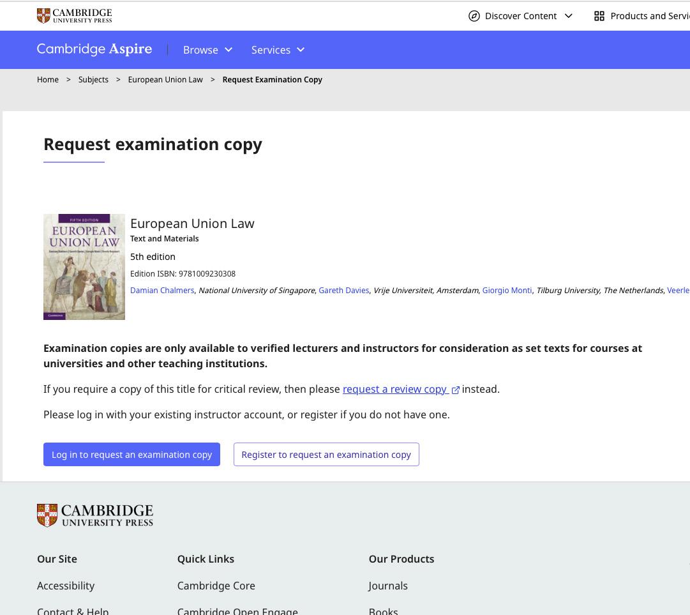Viewport: 690px width, 615px height.
Task: Go to the Cambridge Aspire home logo
Action: coord(94,49)
